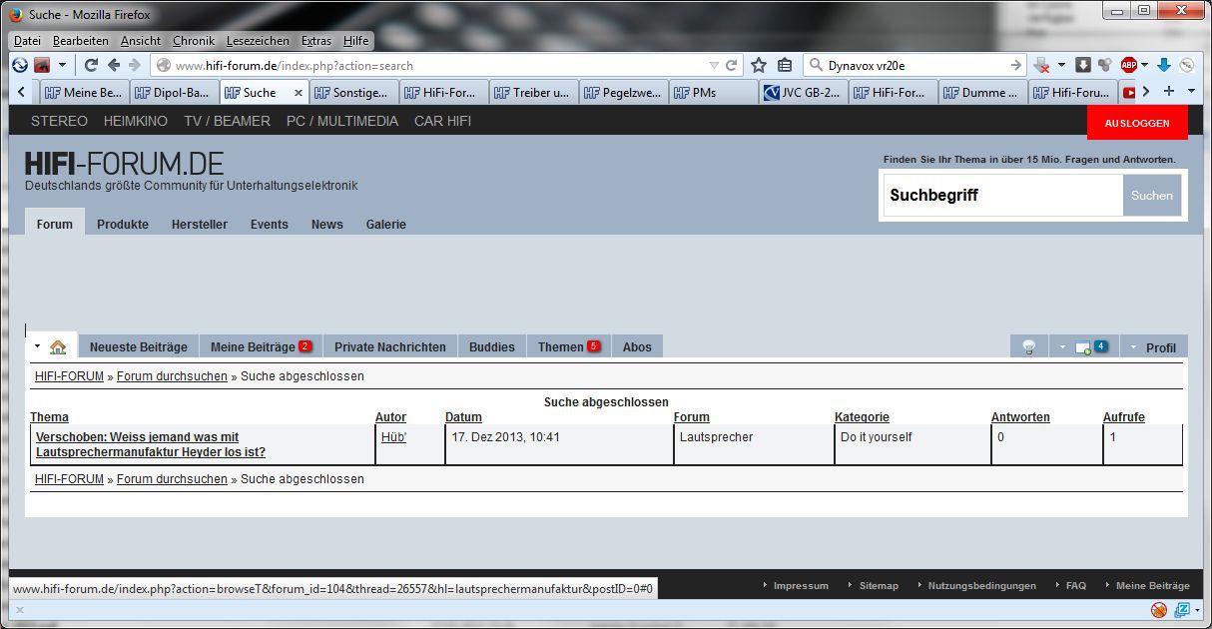The image size is (1212, 629).
Task: Open dropdown beside the red-x download icon
Action: [1062, 65]
